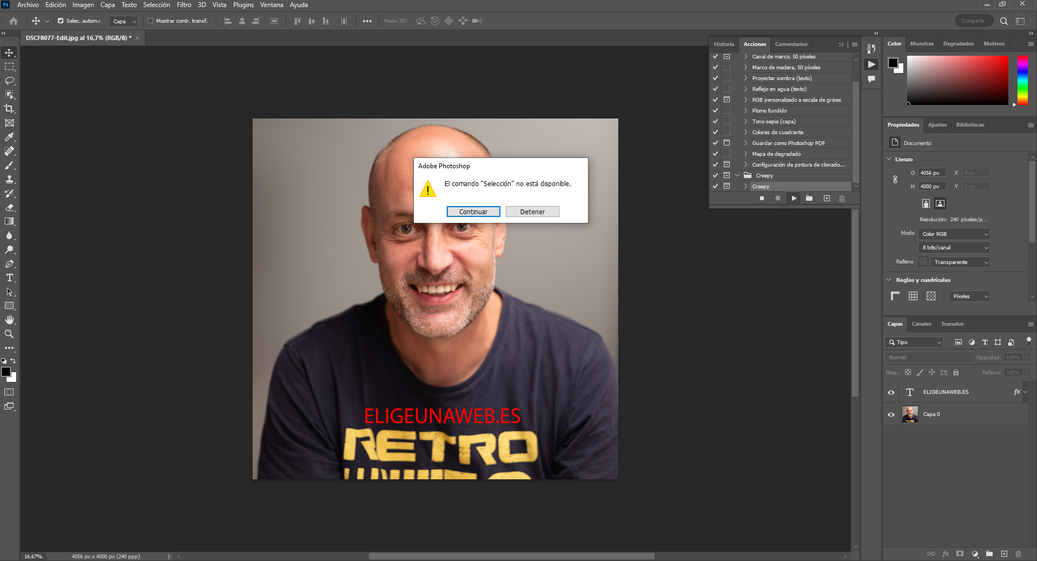Select the Lasso tool
The width and height of the screenshot is (1037, 561).
click(x=9, y=81)
